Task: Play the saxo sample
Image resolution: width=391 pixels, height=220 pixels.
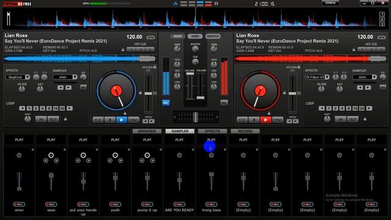Action: (51, 140)
